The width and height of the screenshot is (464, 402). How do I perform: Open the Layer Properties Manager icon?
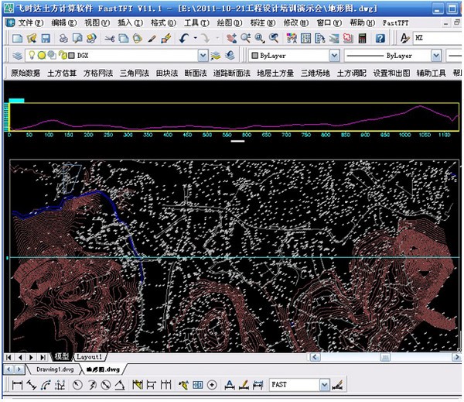(x=19, y=56)
